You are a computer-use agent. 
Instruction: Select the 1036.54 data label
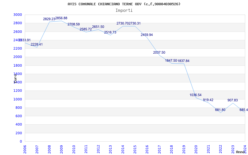[195, 95]
